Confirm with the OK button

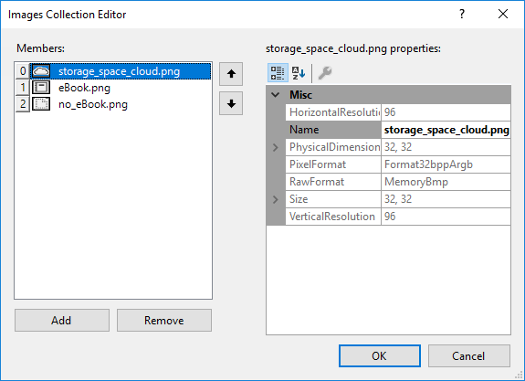tap(379, 355)
